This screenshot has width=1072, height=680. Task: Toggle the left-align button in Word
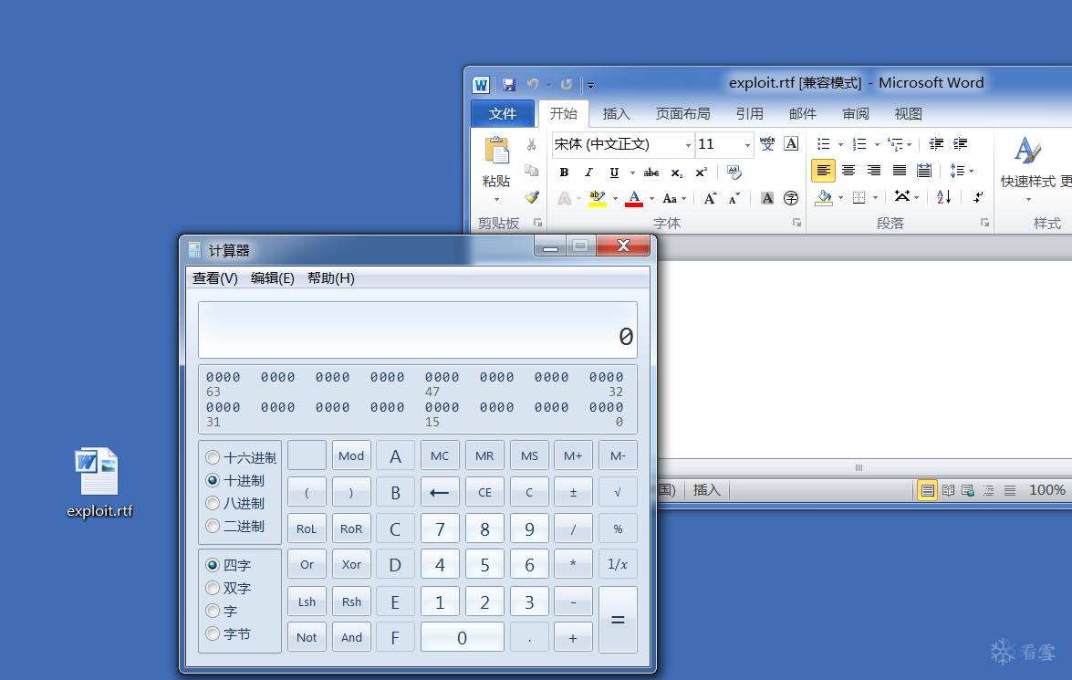point(823,171)
